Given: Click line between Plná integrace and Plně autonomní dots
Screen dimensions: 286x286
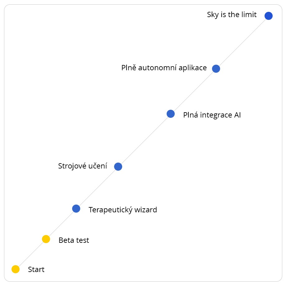Looking at the screenshot, I should tap(193, 91).
